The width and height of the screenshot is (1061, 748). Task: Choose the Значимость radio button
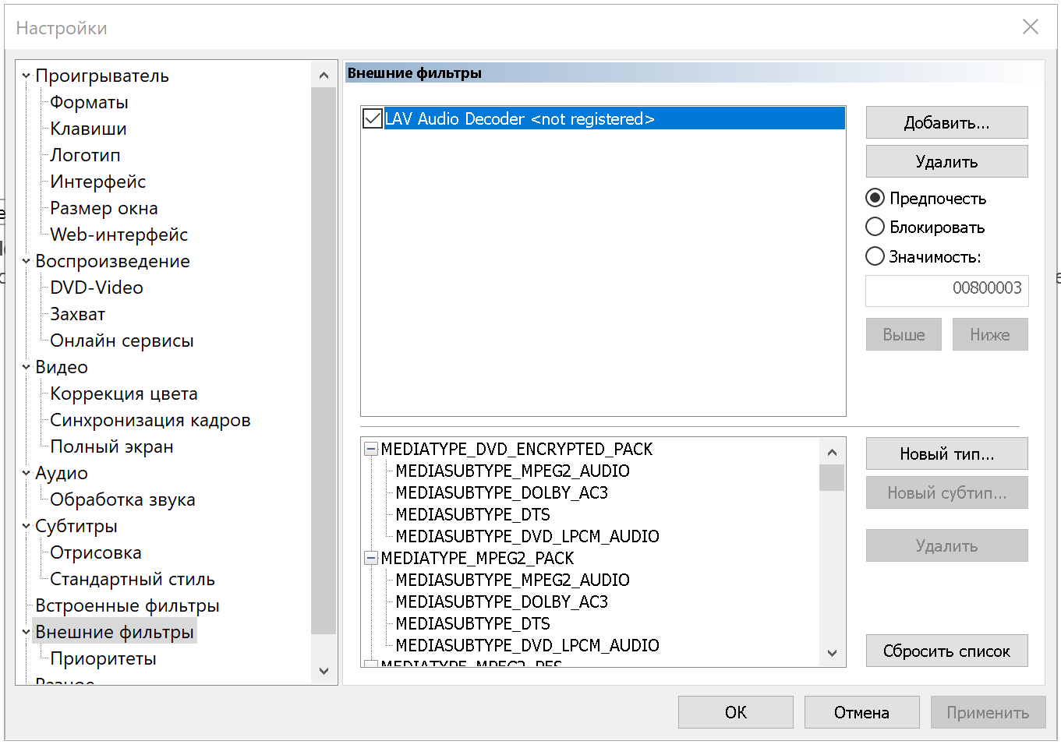point(875,256)
